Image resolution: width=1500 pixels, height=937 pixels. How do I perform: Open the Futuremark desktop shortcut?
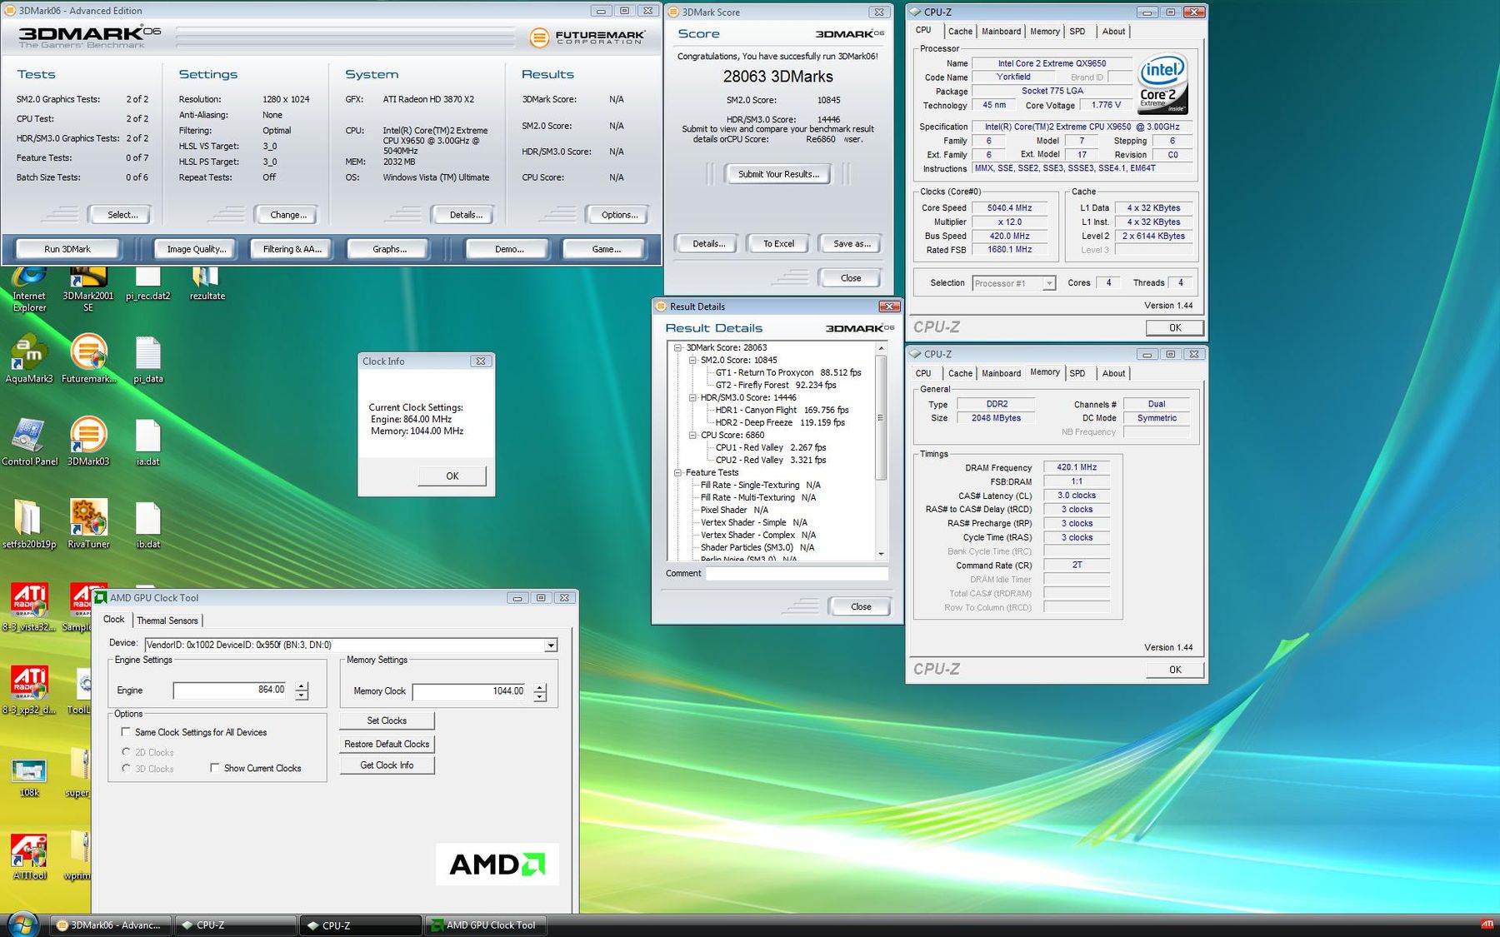(x=88, y=359)
